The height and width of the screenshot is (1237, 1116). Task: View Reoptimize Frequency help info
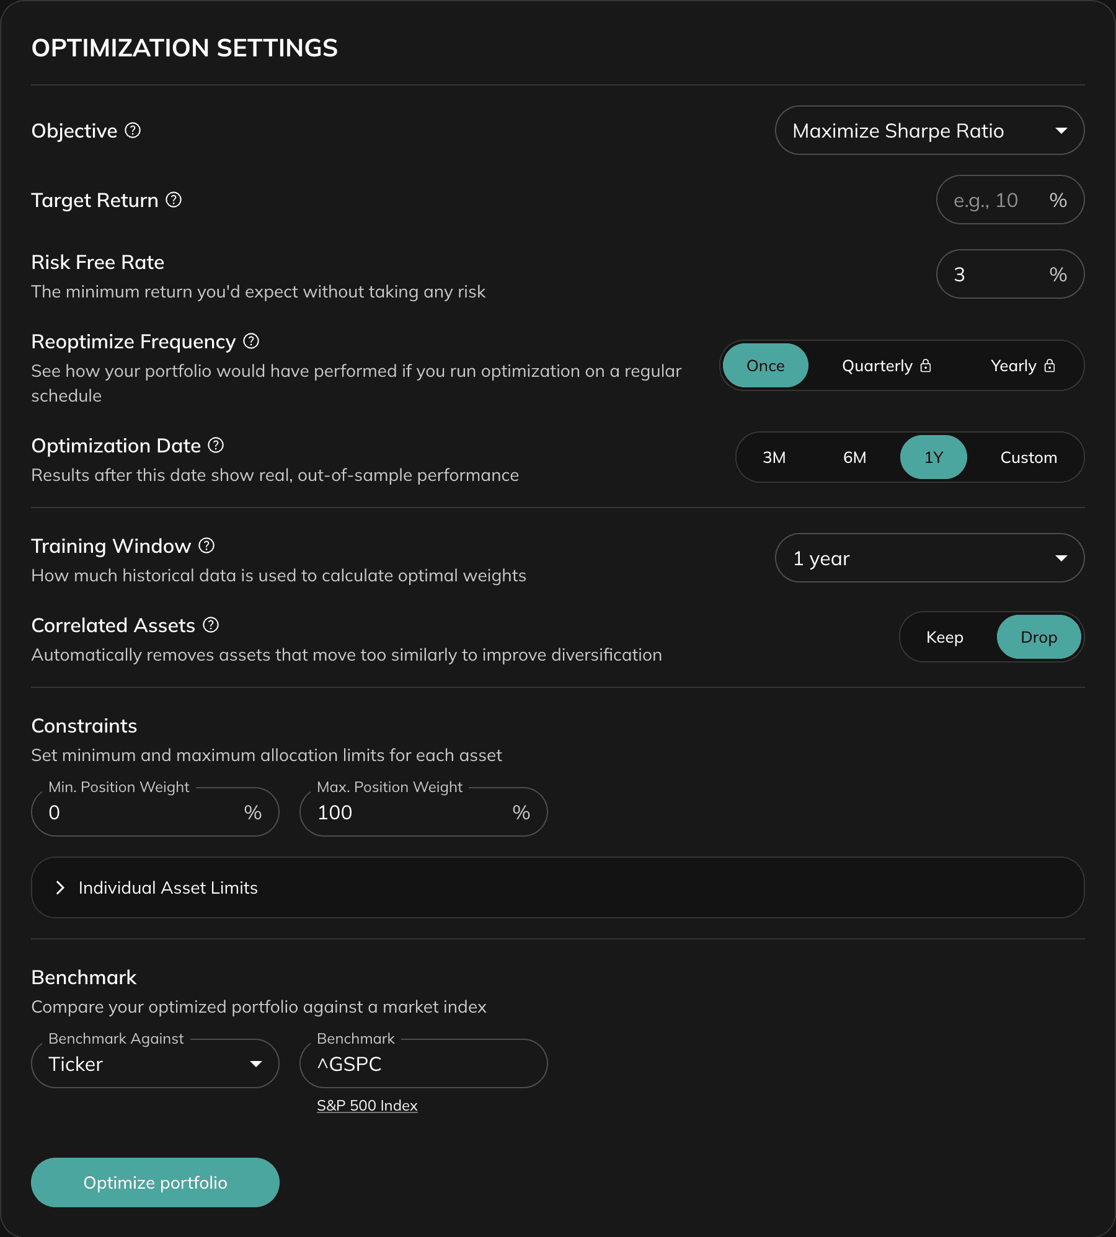tap(250, 341)
